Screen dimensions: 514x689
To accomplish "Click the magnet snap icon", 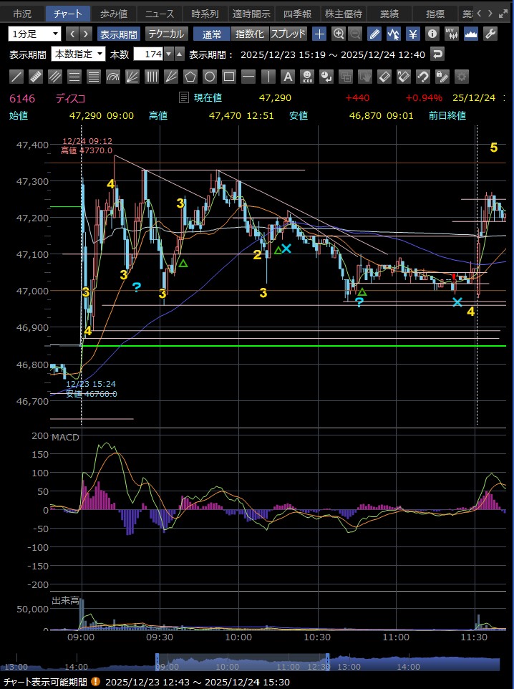I will click(x=422, y=77).
